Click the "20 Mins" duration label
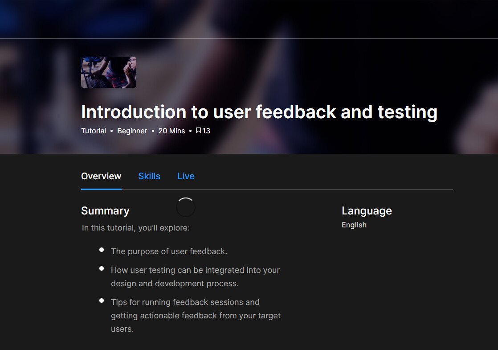 tap(171, 131)
